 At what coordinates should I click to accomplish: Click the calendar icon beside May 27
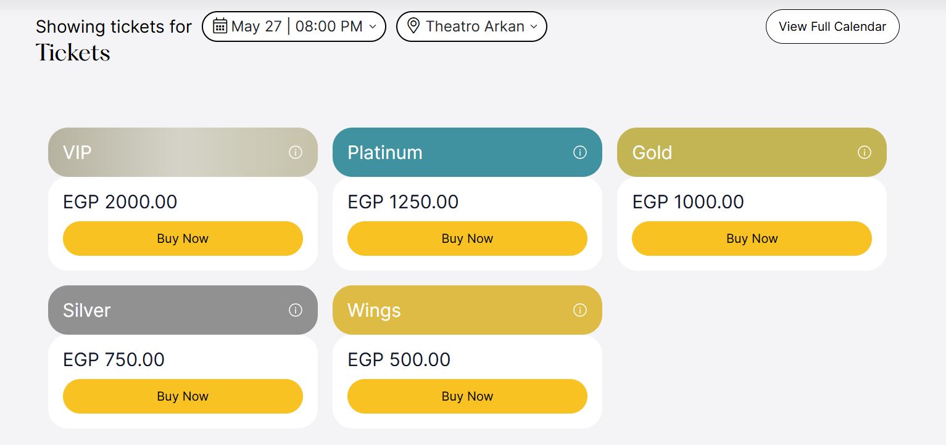pos(220,27)
